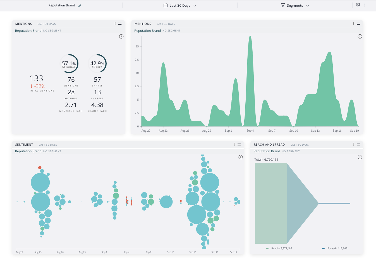Click the calendar icon in the top bar
376x258 pixels.
[166, 5]
